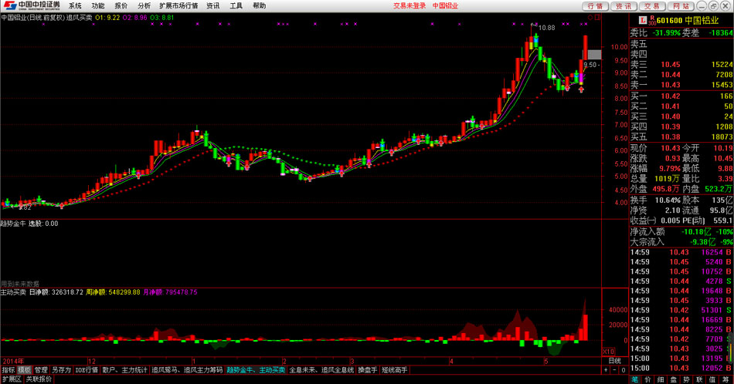
Task: Click the 买一 10.42 bid row
Action: 681,96
